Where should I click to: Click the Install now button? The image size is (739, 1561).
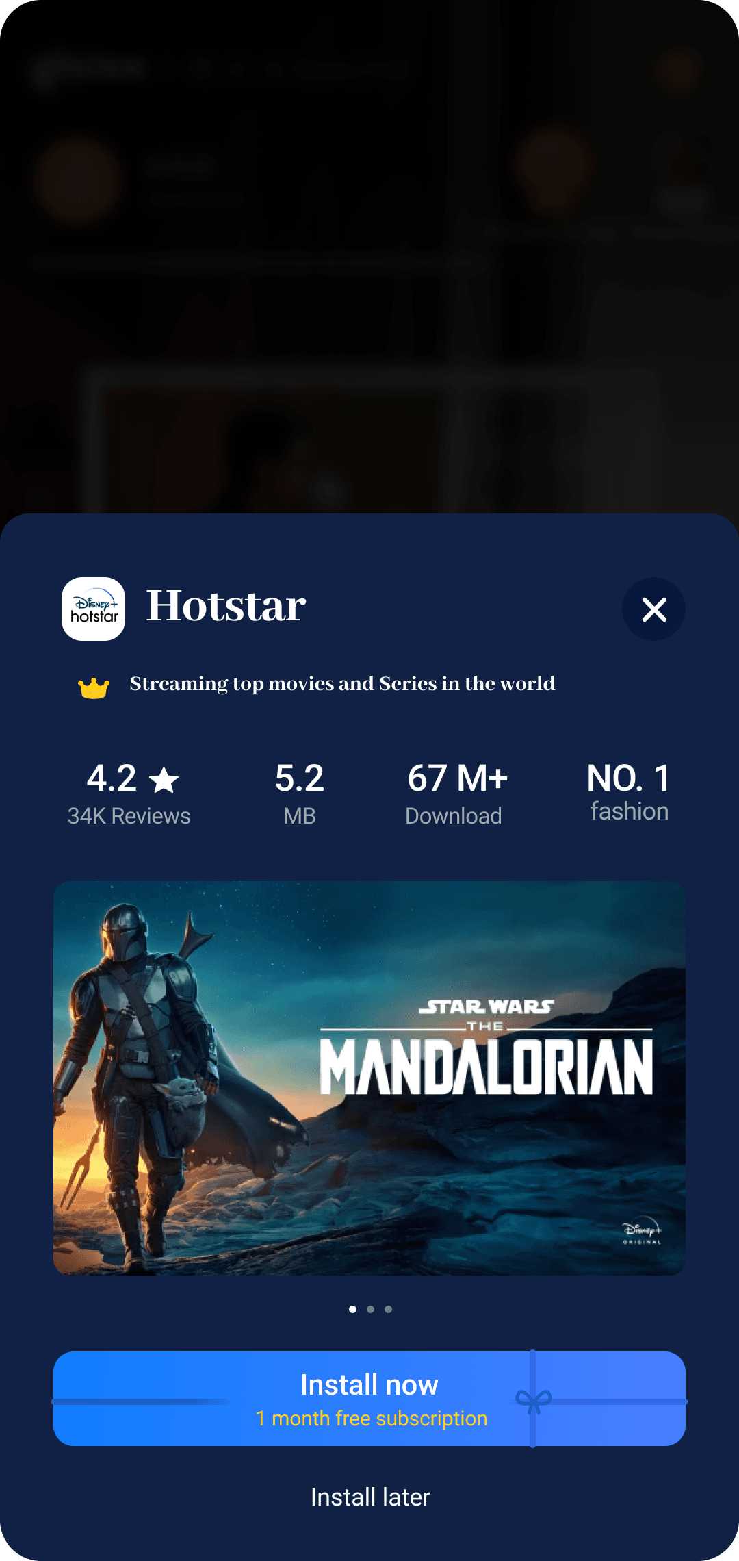tap(369, 1399)
